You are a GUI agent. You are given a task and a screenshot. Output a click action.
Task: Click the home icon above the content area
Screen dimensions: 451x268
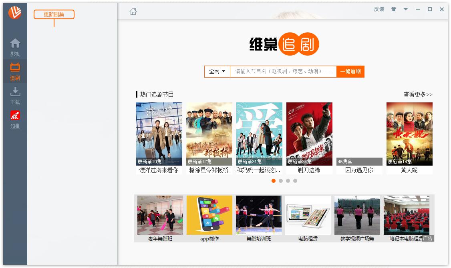pos(132,12)
